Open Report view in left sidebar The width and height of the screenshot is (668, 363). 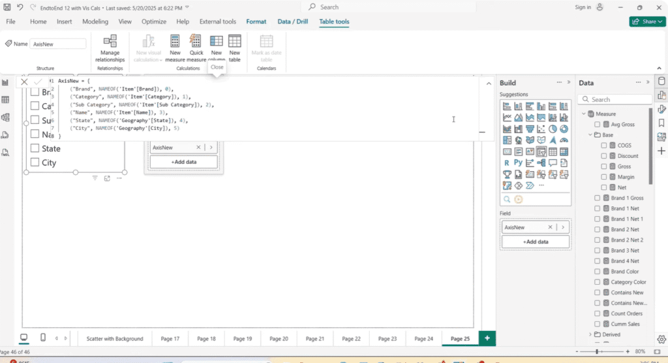[x=5, y=83]
